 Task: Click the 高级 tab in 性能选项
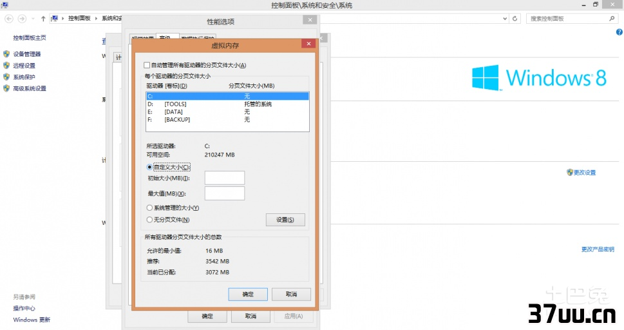(x=167, y=37)
